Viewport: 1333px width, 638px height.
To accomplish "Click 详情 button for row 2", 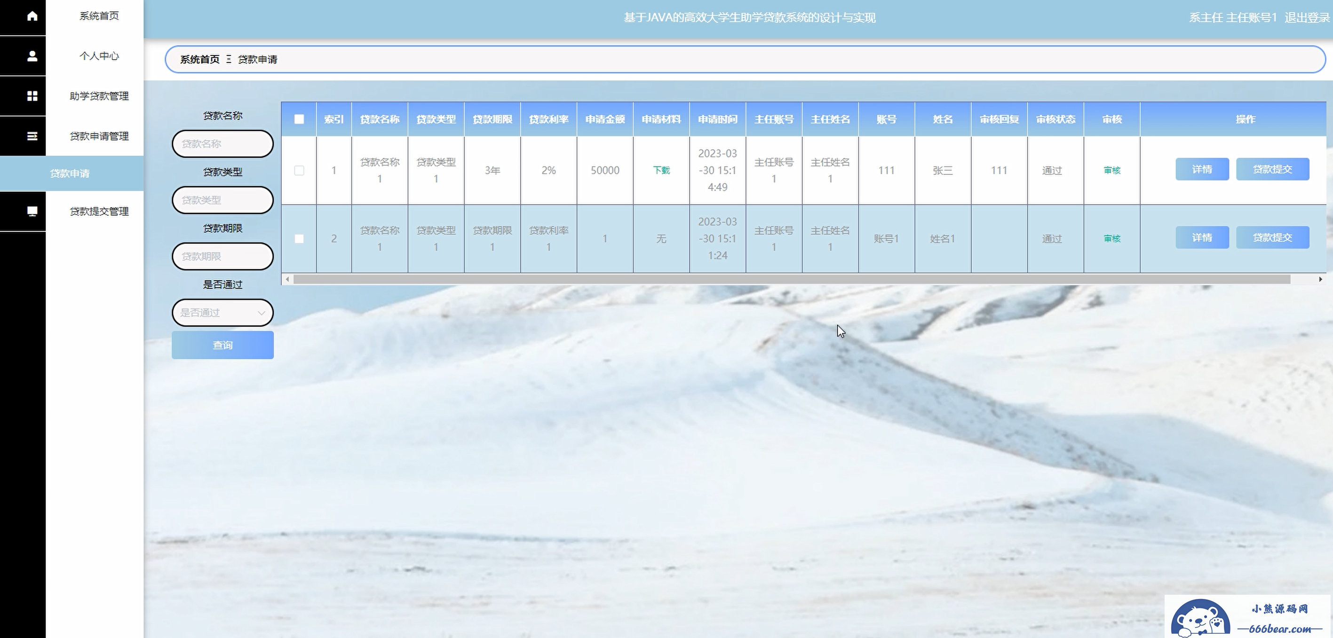I will point(1202,237).
